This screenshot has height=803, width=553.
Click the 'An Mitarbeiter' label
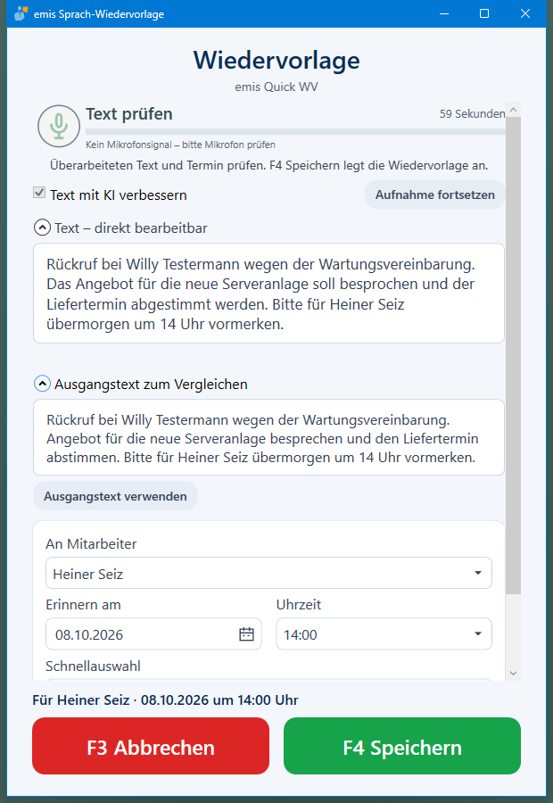coord(91,544)
